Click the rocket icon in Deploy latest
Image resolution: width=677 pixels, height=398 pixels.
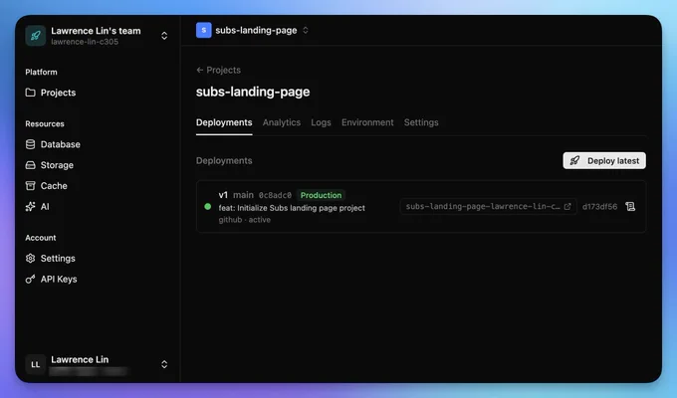(x=574, y=160)
